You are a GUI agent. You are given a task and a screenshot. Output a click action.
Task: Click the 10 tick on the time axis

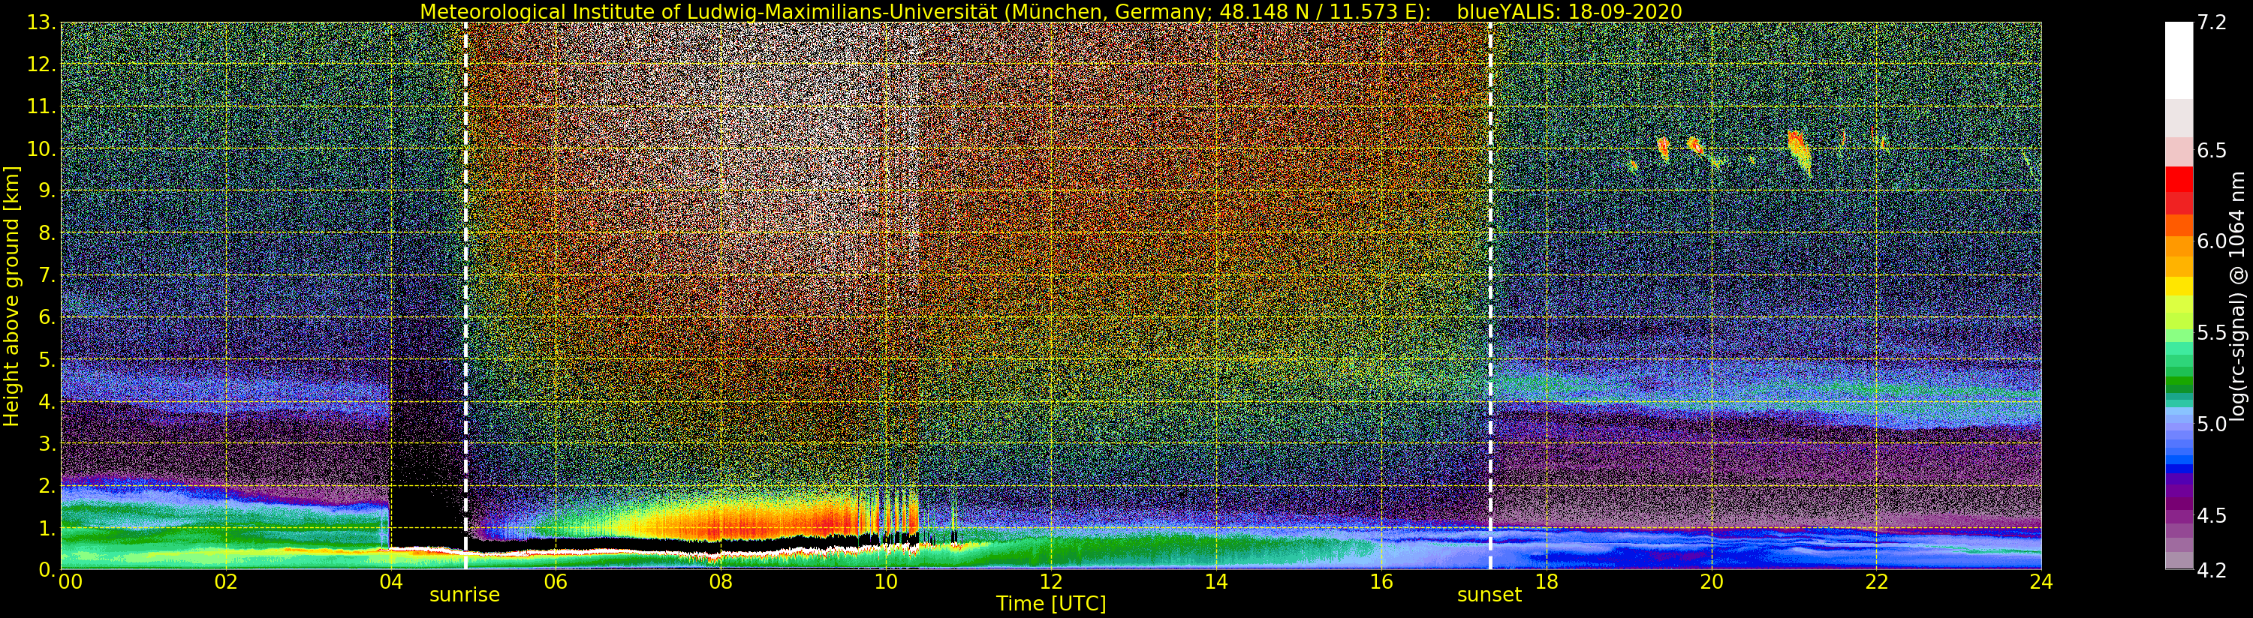coord(886,582)
